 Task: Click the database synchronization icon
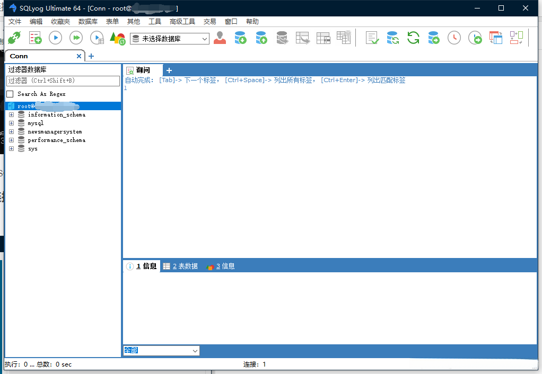392,38
